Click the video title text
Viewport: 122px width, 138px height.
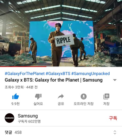click(x=54, y=80)
